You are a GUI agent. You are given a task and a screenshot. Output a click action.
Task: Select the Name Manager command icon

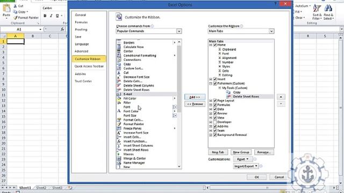119,163
